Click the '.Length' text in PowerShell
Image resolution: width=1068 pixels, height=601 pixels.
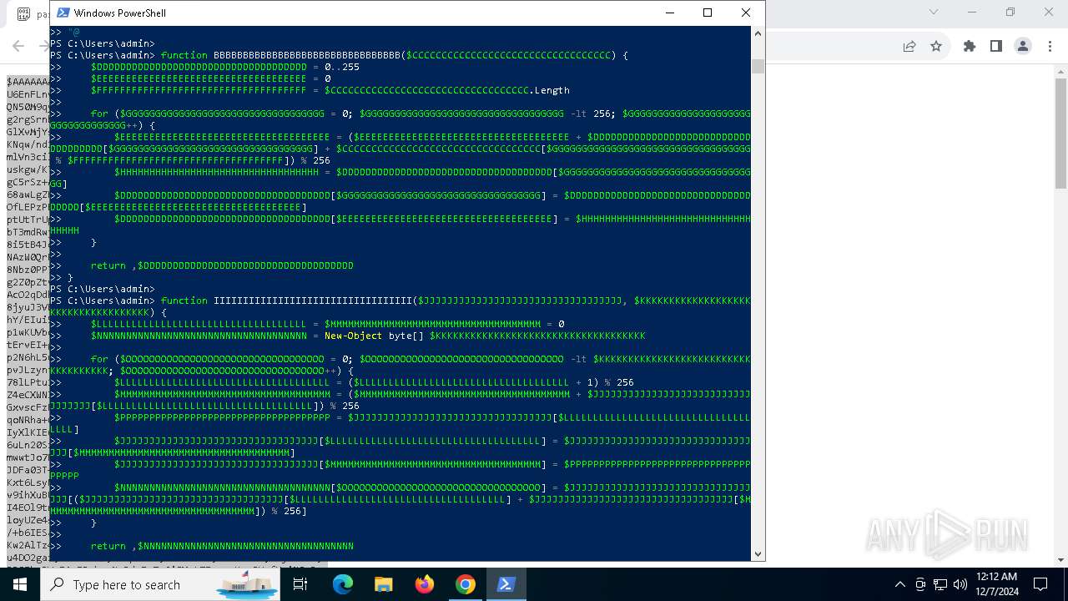[x=549, y=90]
